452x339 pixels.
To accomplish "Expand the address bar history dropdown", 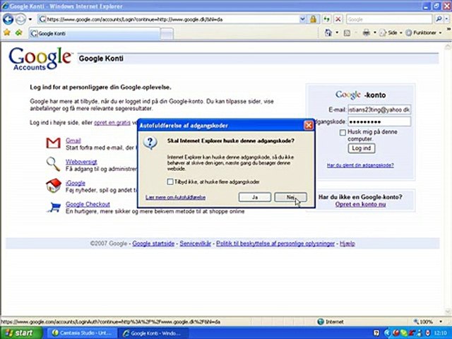I will (302, 19).
